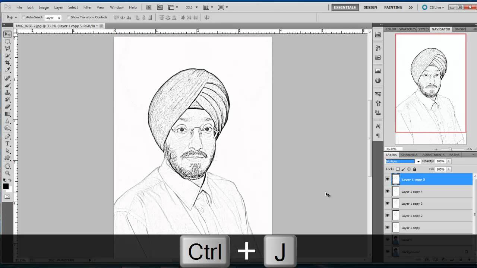This screenshot has height=268, width=477.
Task: Open the Info panel icon in dock
Action: (x=378, y=80)
